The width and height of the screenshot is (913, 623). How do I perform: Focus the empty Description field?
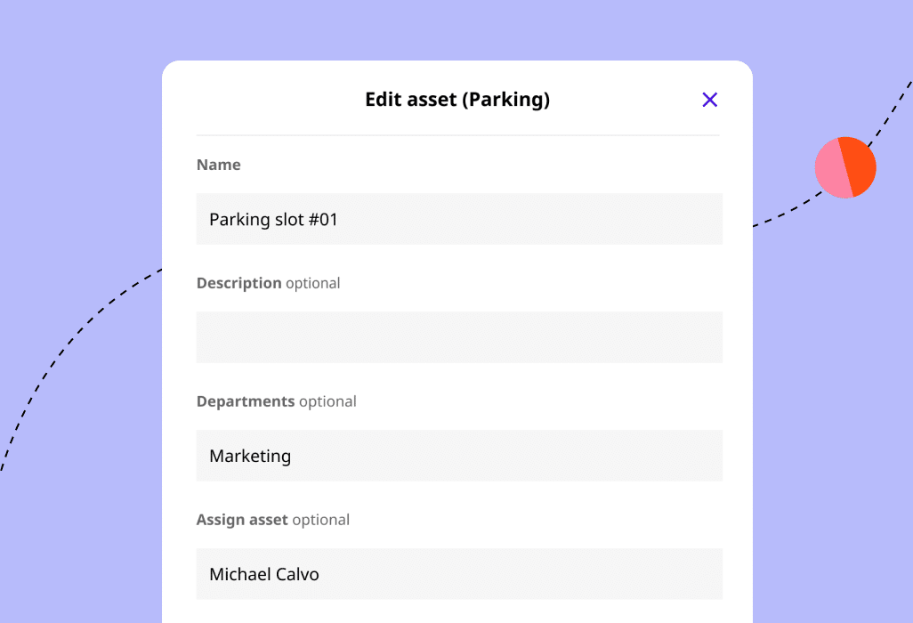pos(459,337)
